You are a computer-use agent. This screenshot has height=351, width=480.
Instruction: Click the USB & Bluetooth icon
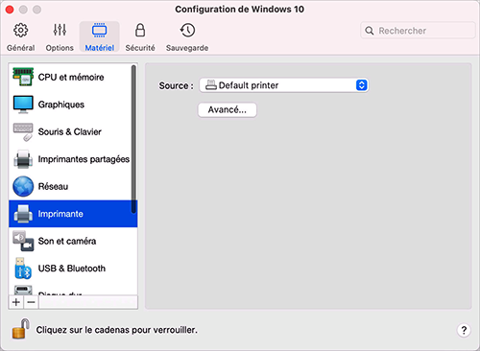click(x=23, y=269)
